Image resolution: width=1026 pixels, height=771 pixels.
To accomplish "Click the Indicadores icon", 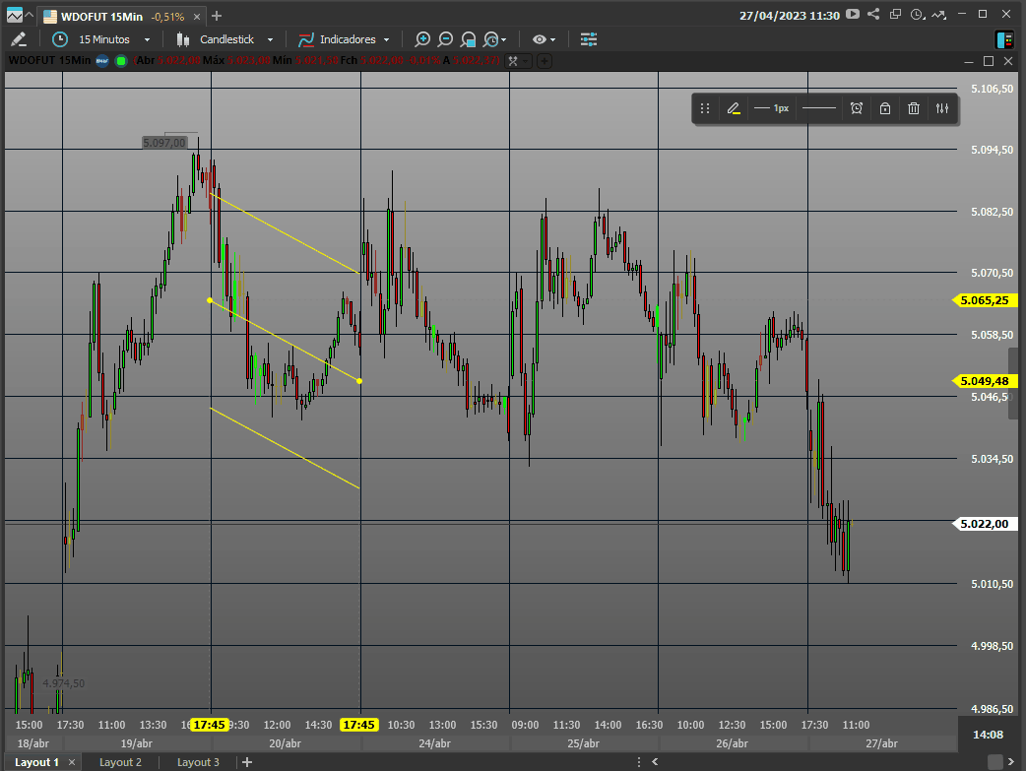I will pos(306,39).
